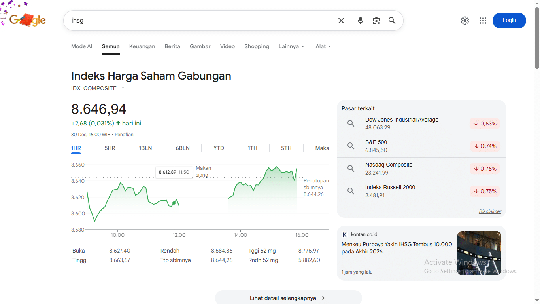This screenshot has height=304, width=540.
Task: Select the 5TH chart range
Action: pos(286,148)
